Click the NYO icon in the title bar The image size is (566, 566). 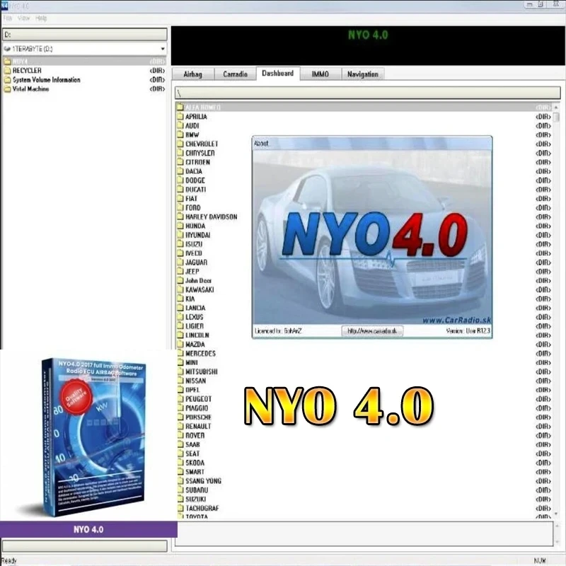[x=5, y=4]
